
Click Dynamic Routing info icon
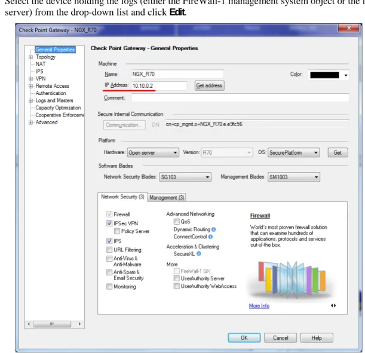[x=213, y=229]
